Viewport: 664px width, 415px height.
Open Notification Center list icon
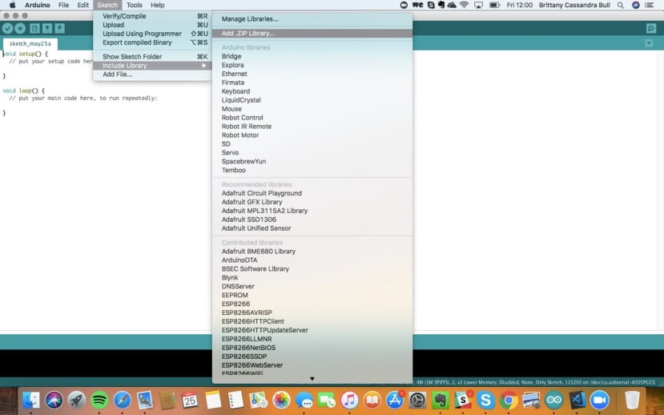(x=649, y=5)
